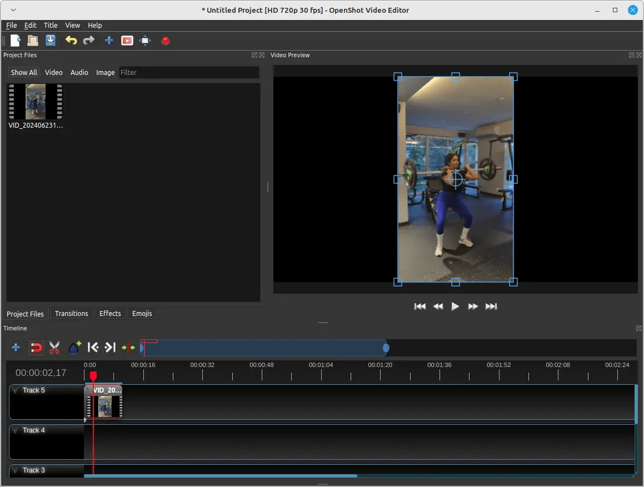Filter project files by Audio
The width and height of the screenshot is (644, 487).
tap(79, 72)
